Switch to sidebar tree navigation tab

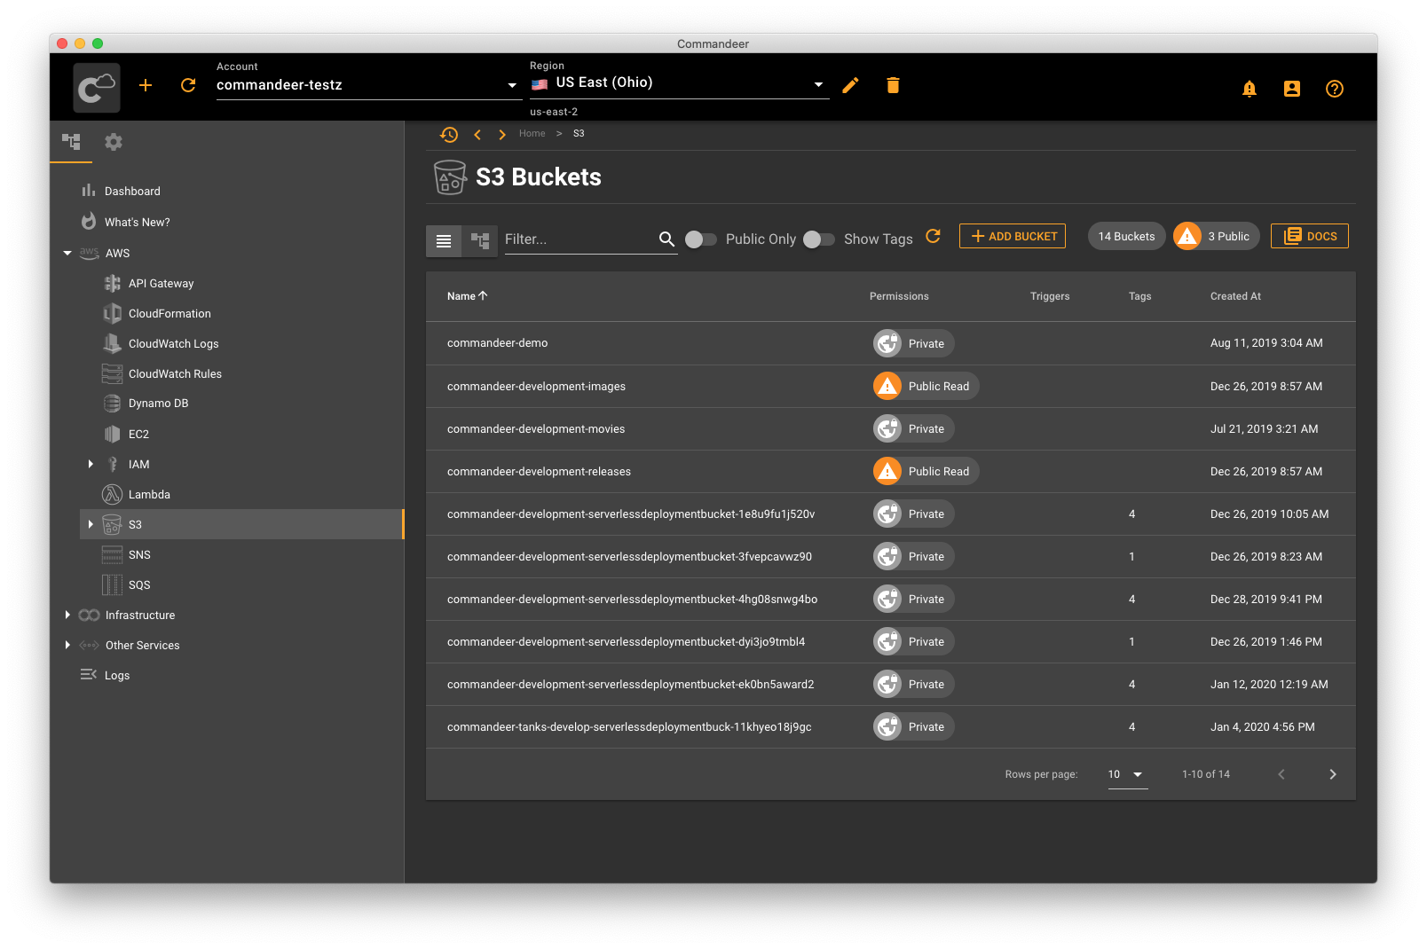(x=71, y=142)
